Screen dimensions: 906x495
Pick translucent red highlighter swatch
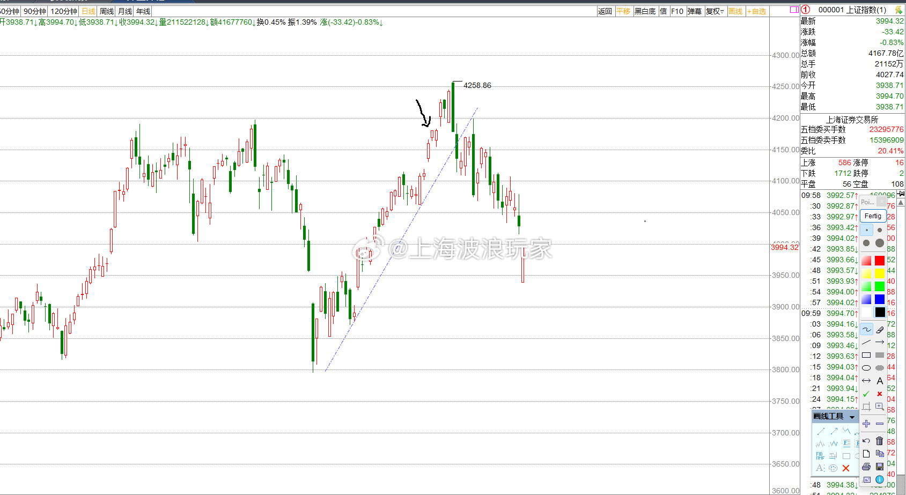pyautogui.click(x=866, y=261)
